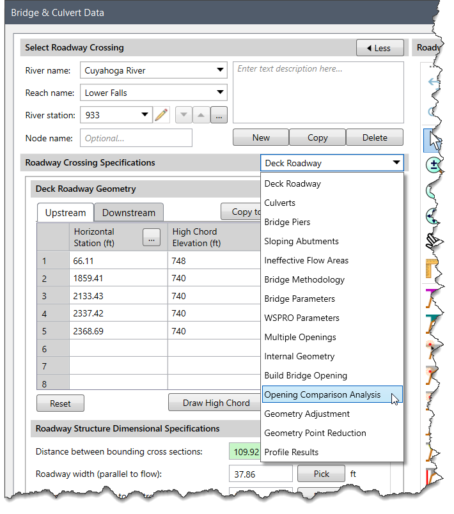Choose Bridge Parameters option
454x514 pixels.
(x=332, y=299)
